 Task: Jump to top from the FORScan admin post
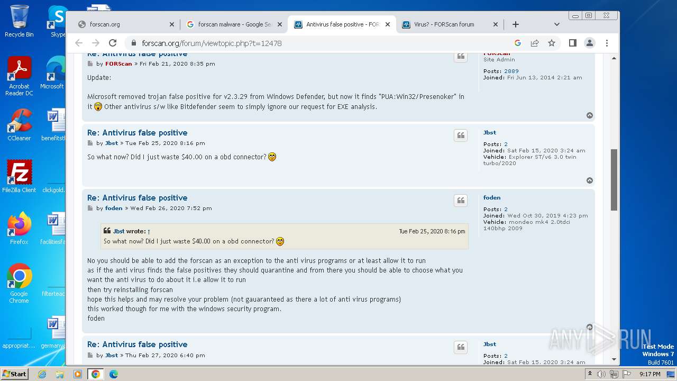(590, 115)
